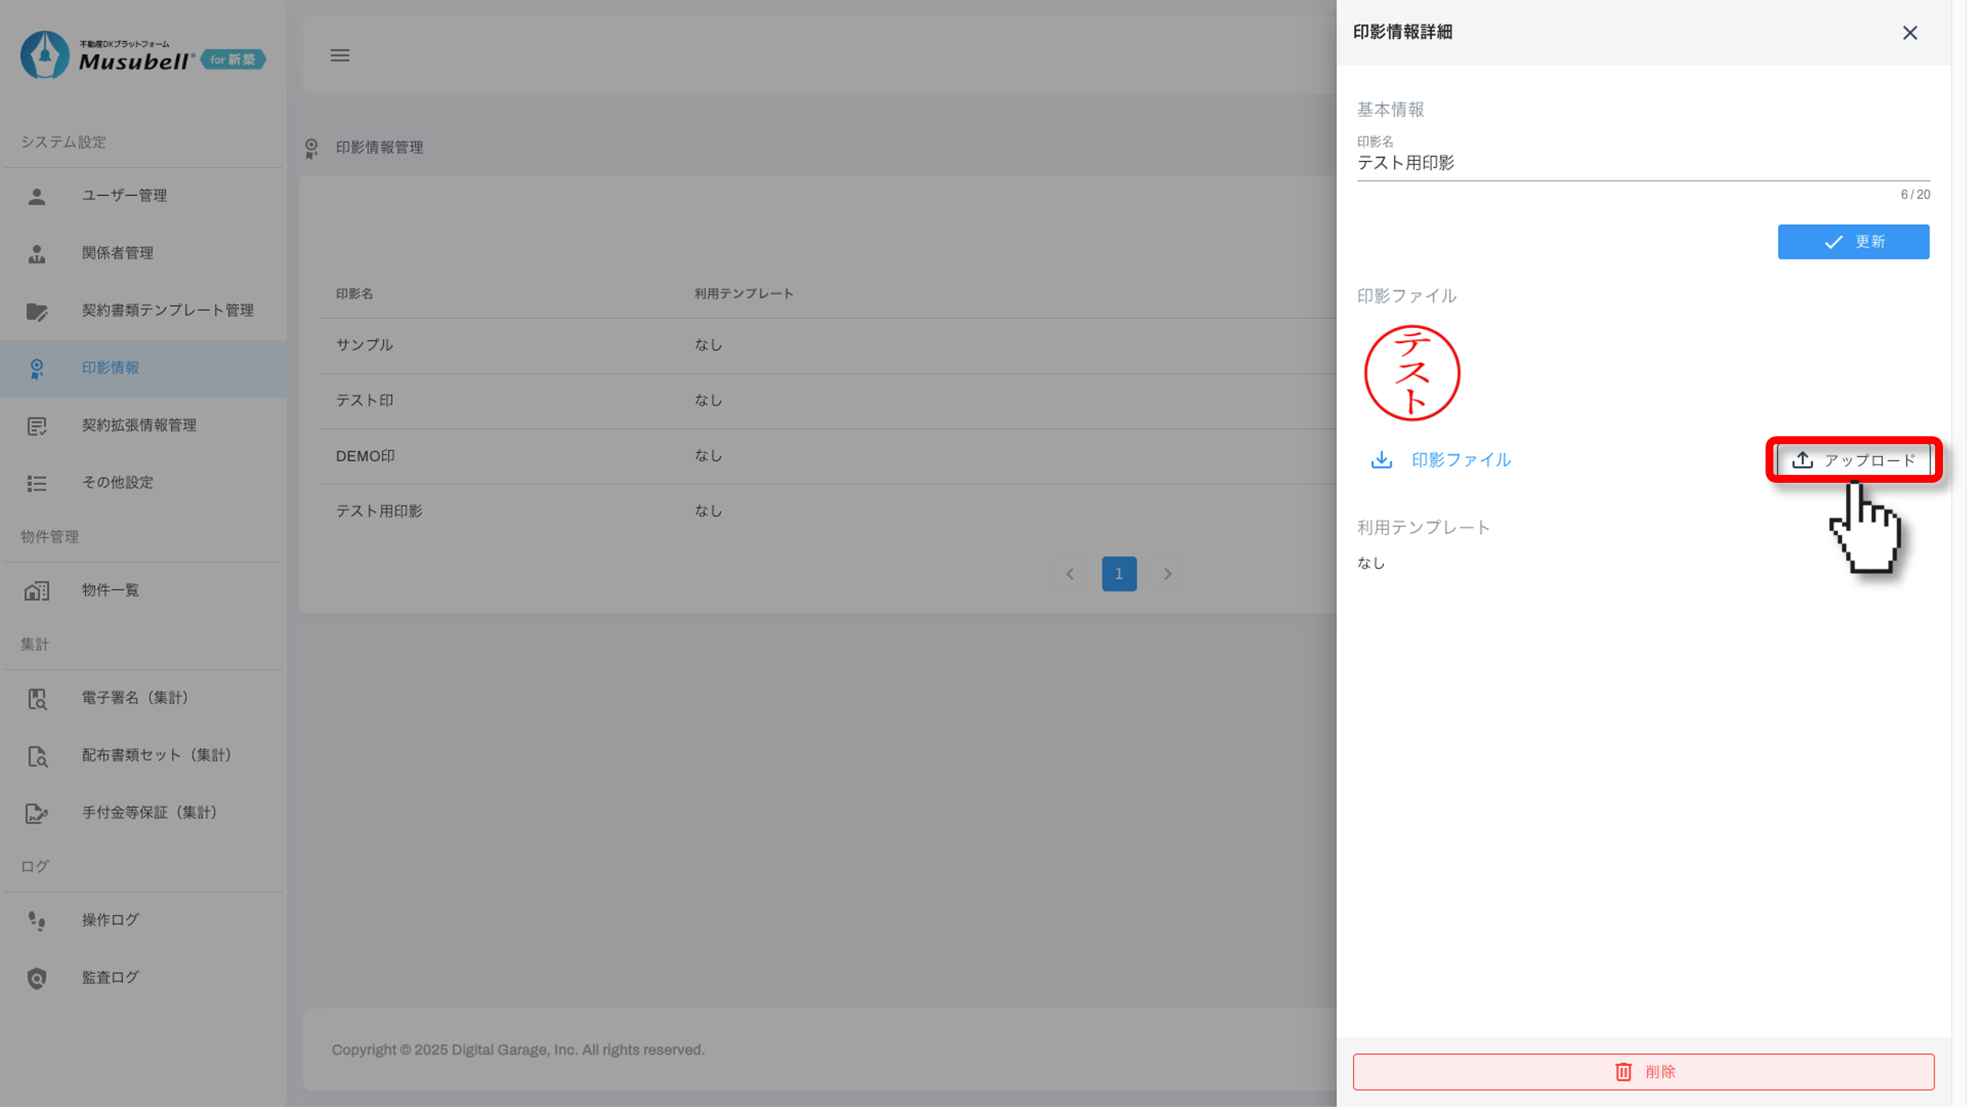Viewport: 1969px width, 1110px height.
Task: Click the seal file download icon
Action: (x=1381, y=460)
